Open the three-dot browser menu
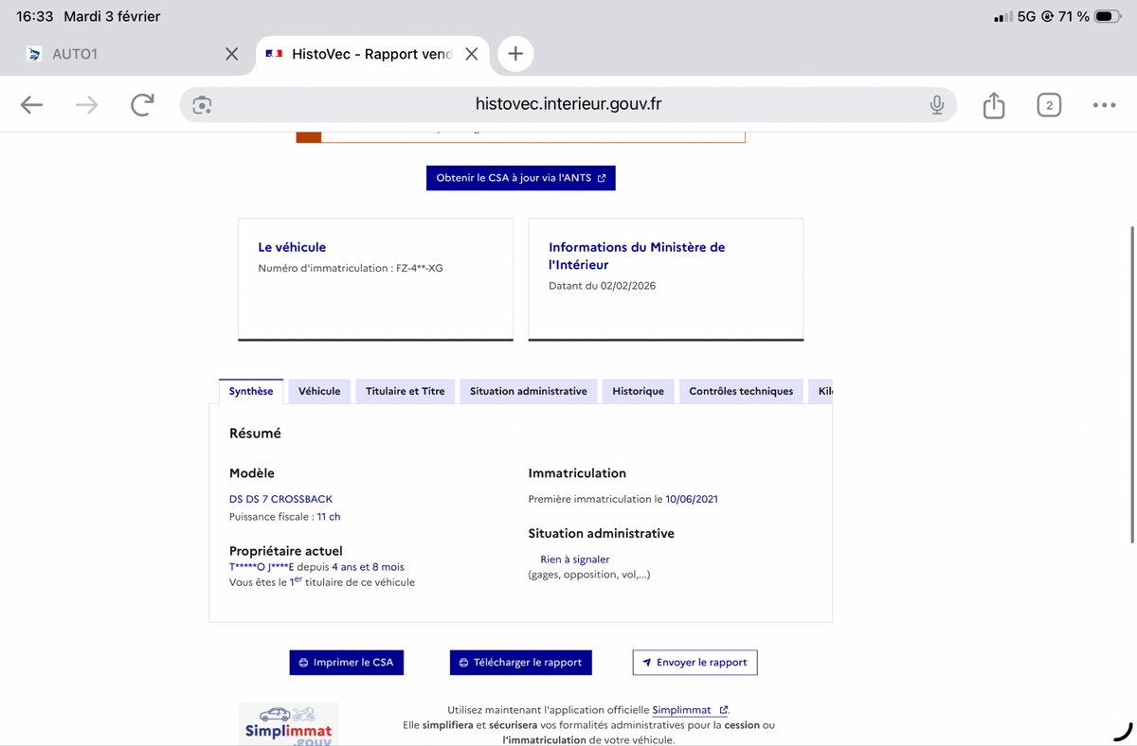This screenshot has height=746, width=1137. [1103, 105]
